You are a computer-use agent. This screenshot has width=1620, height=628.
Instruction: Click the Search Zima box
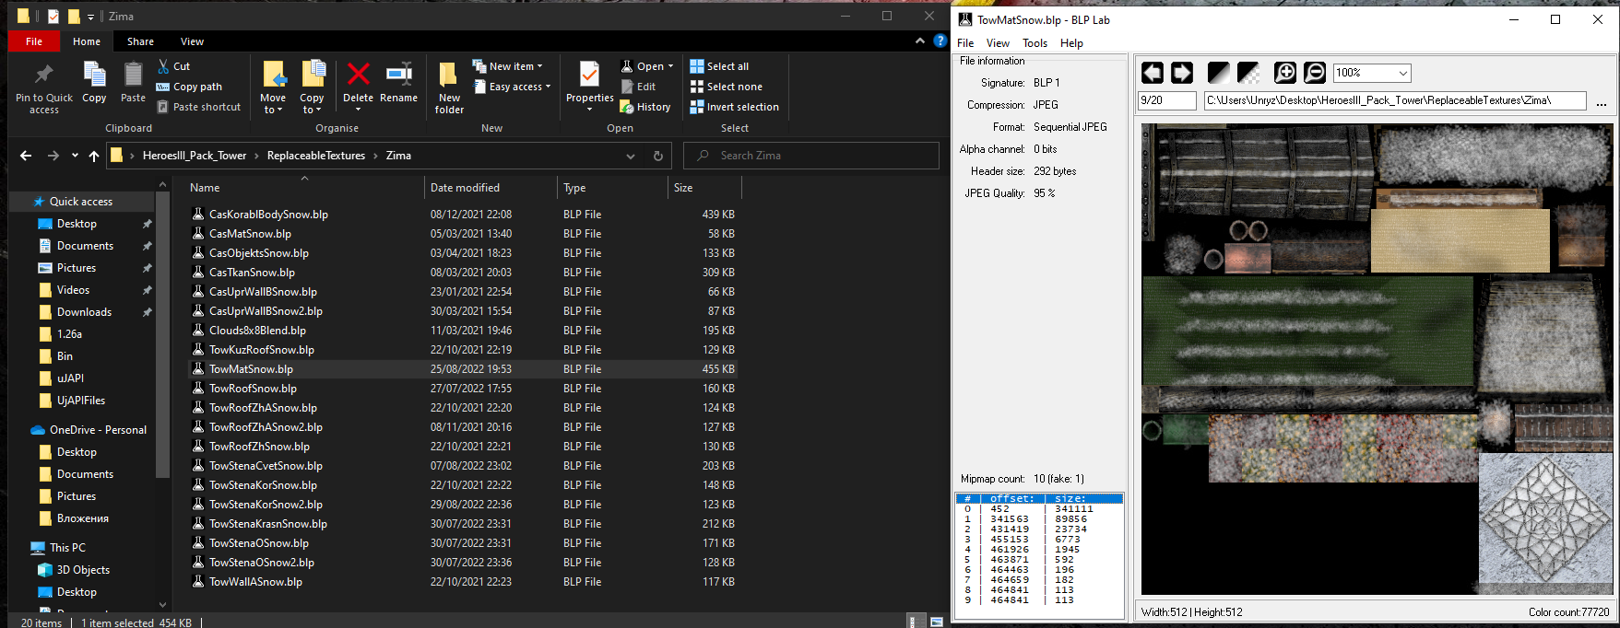tap(811, 156)
